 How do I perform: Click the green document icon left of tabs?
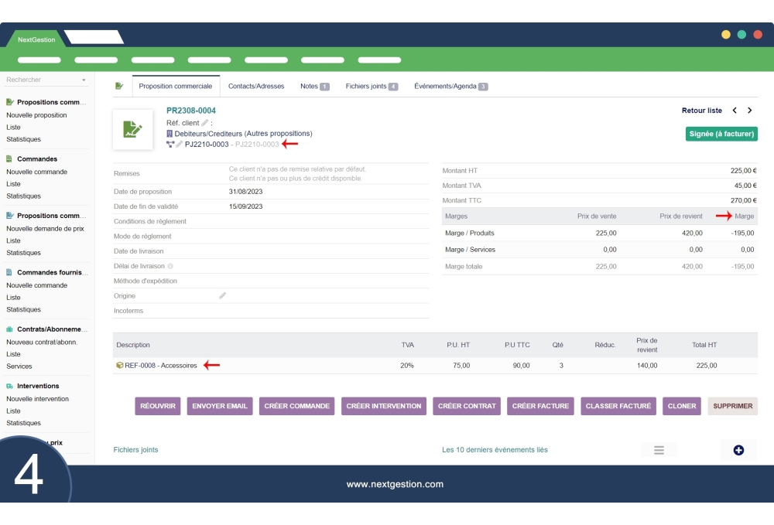pos(118,87)
